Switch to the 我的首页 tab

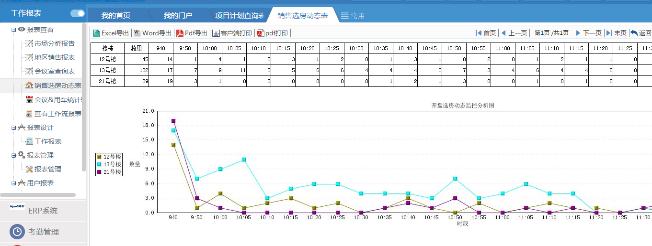[x=115, y=15]
